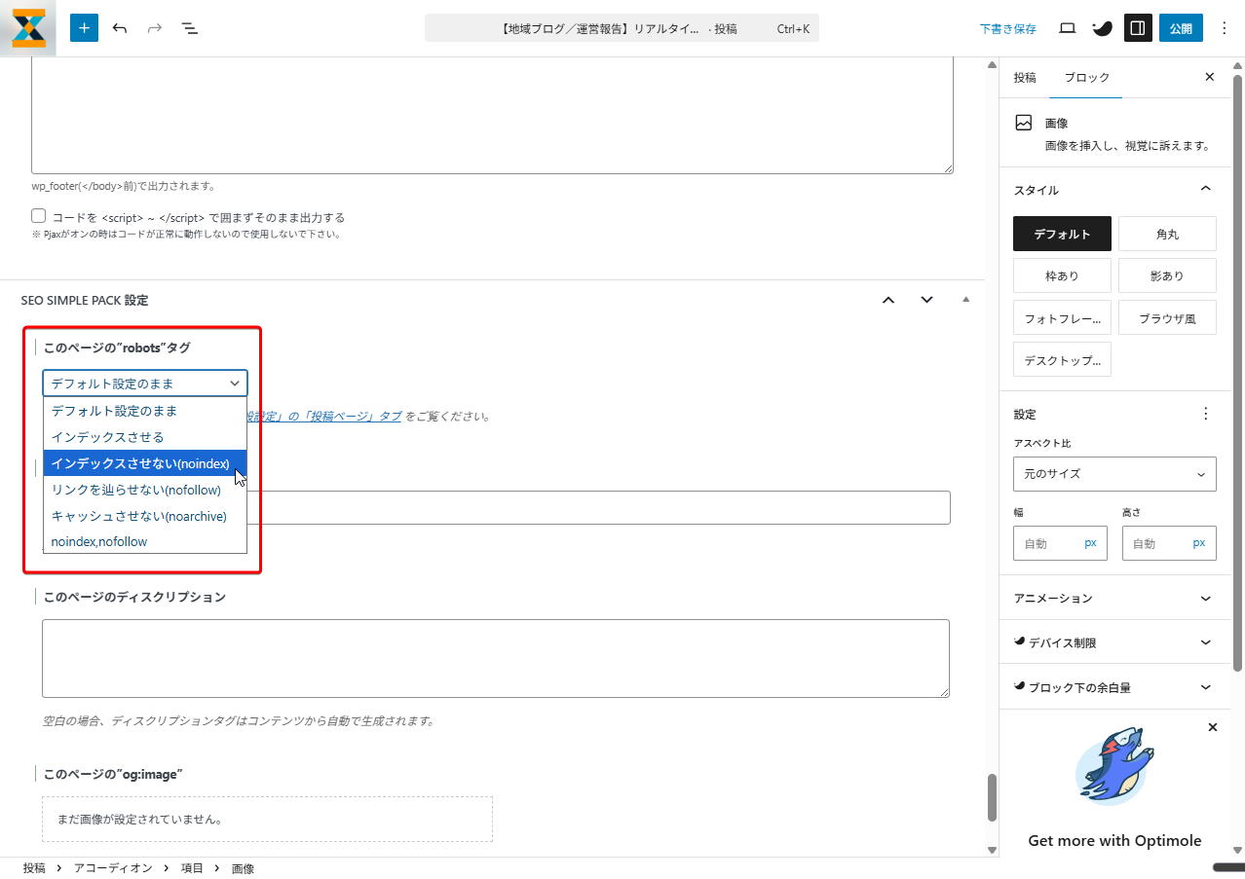
Task: Choose the noindex,nofollow option
Action: [99, 541]
